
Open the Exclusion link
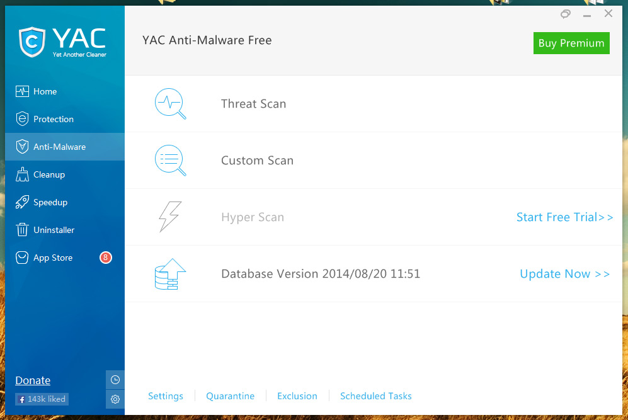297,396
